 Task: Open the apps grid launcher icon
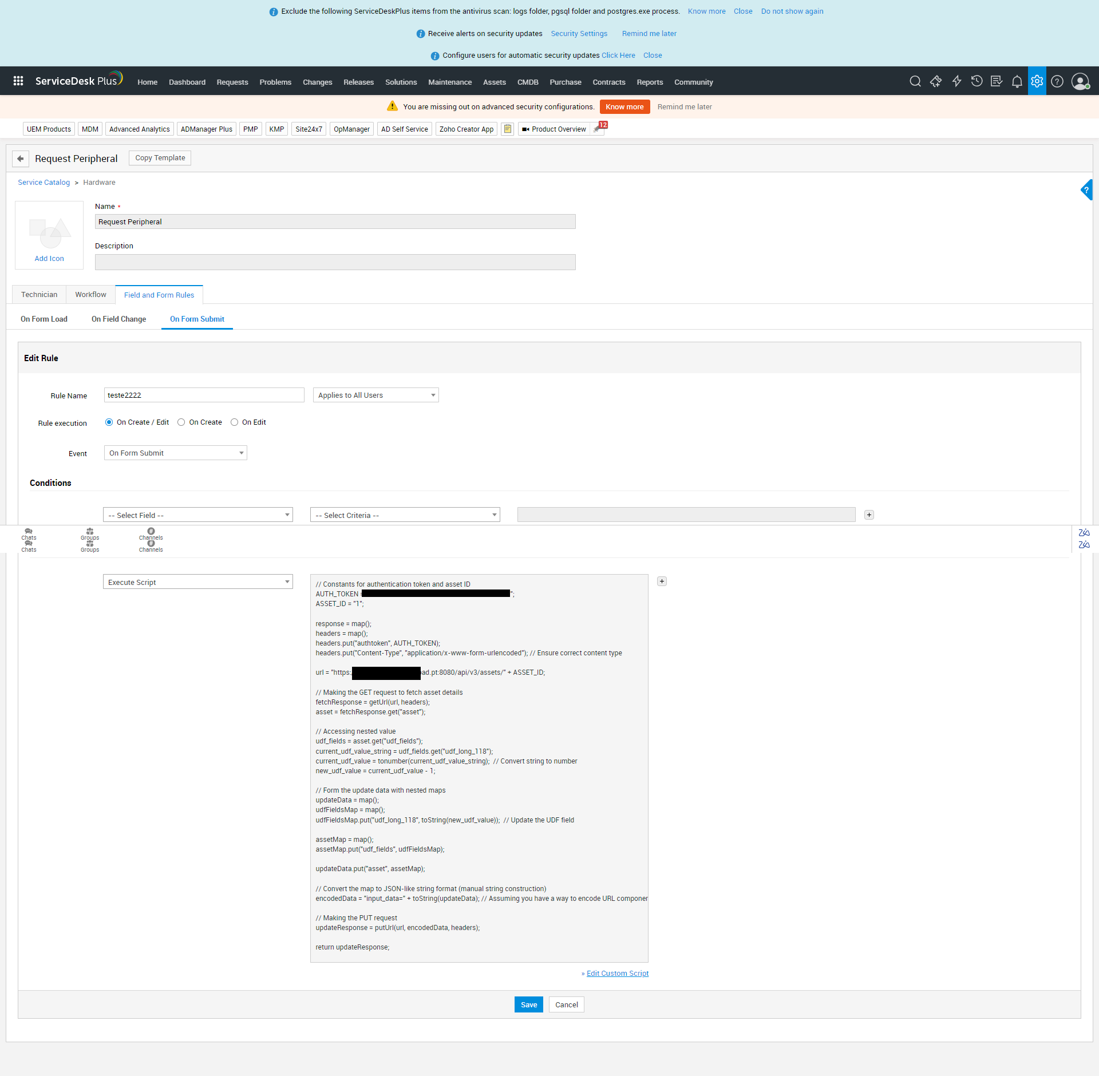click(18, 81)
